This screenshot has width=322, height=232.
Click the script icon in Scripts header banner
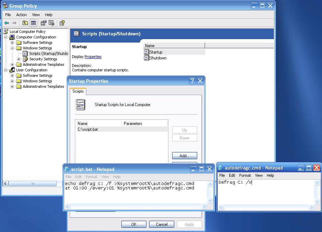(x=76, y=33)
